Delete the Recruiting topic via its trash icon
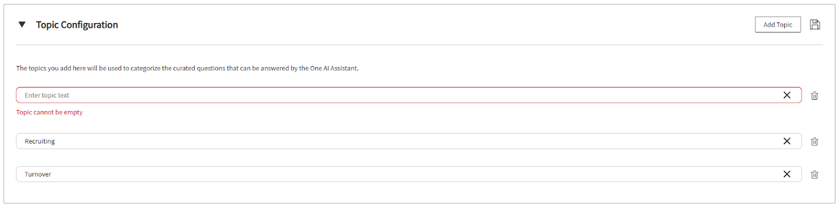This screenshot has width=838, height=208. coord(814,141)
